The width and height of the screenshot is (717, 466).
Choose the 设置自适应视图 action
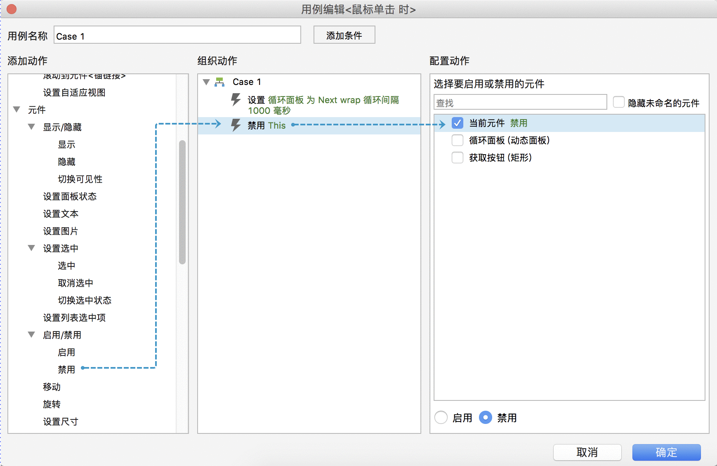tap(74, 92)
